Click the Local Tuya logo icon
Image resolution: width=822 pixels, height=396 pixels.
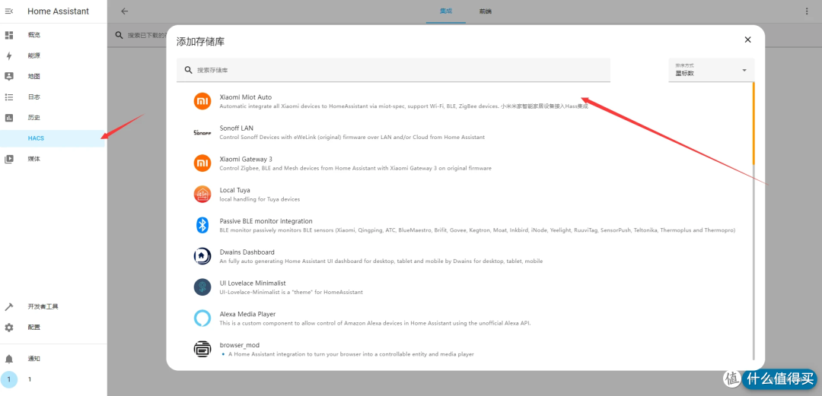[x=202, y=195]
